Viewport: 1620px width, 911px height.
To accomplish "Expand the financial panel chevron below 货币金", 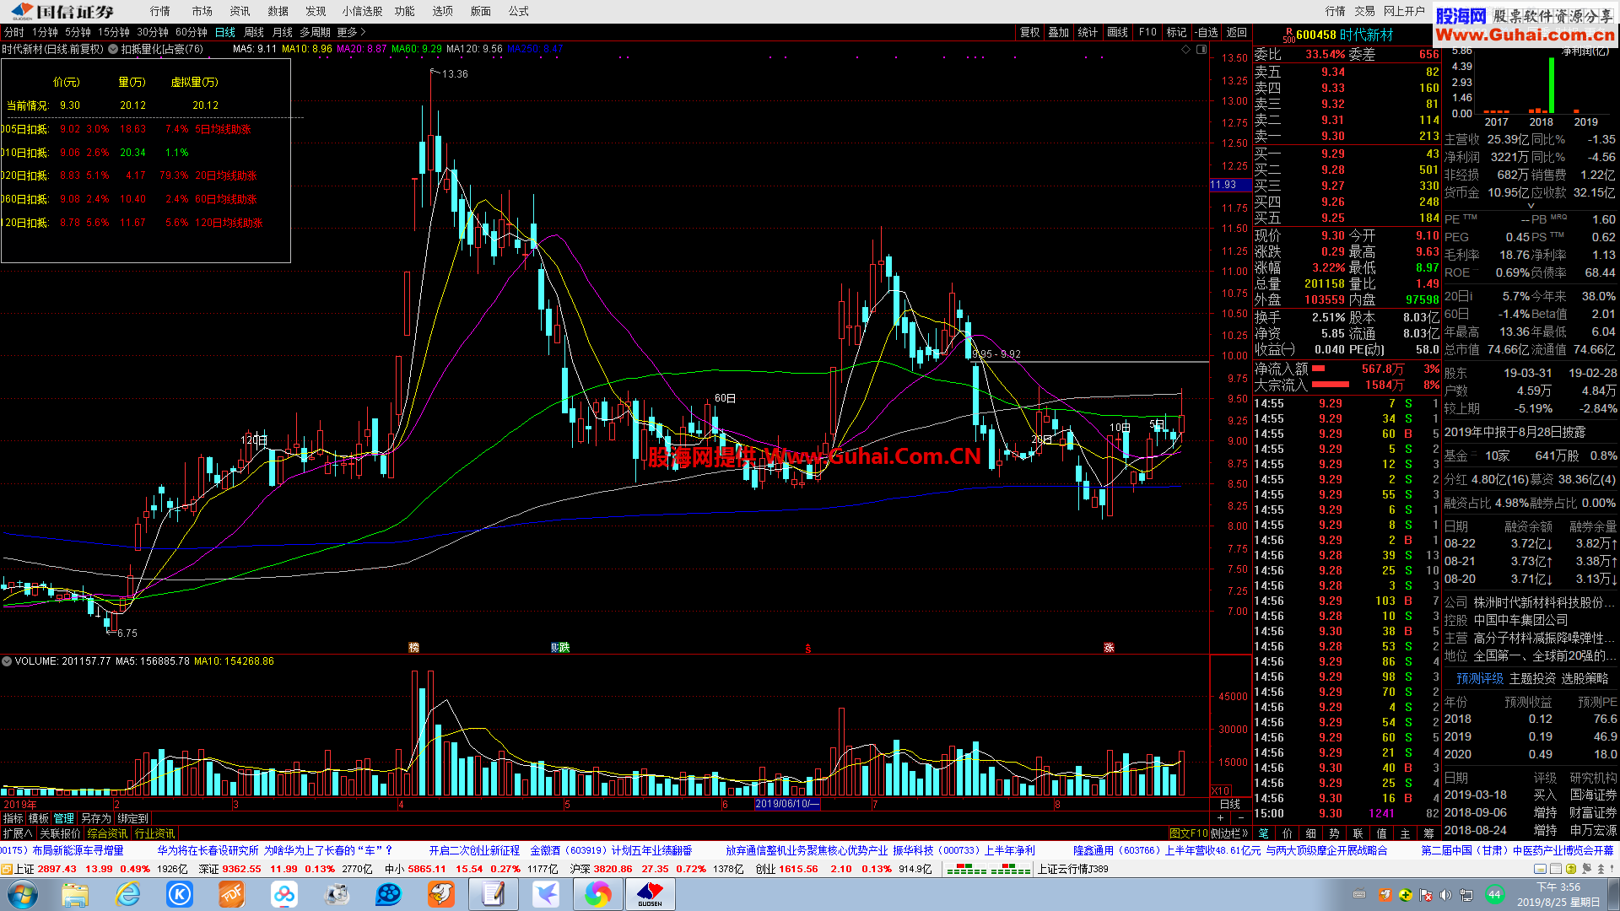I will tap(1531, 205).
